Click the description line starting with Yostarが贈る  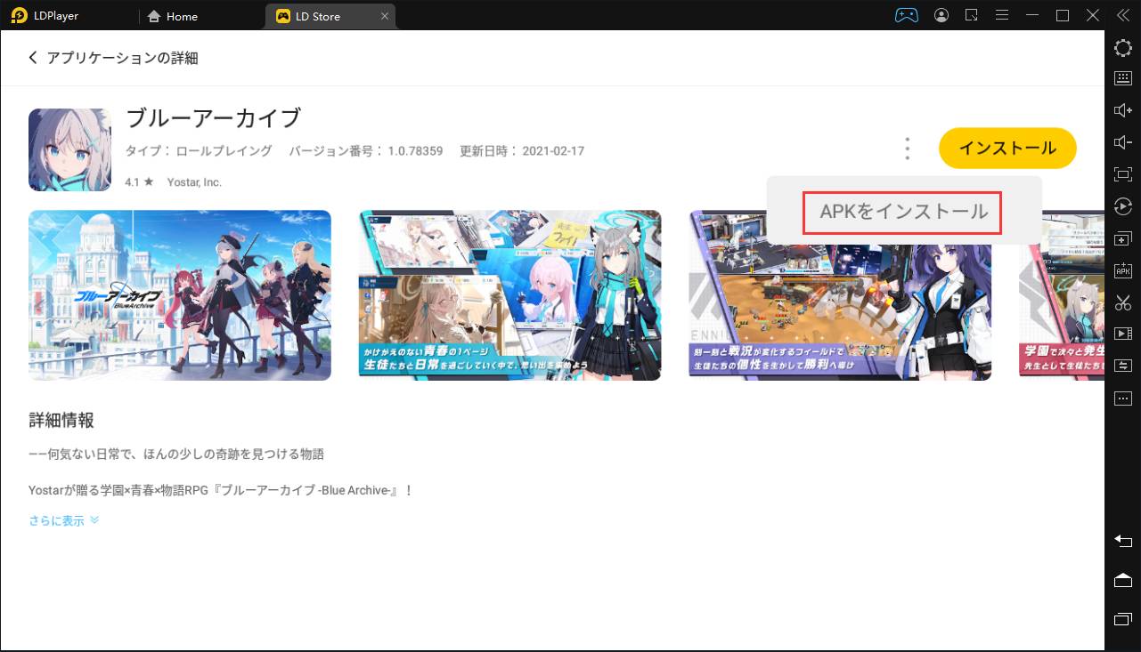point(221,490)
